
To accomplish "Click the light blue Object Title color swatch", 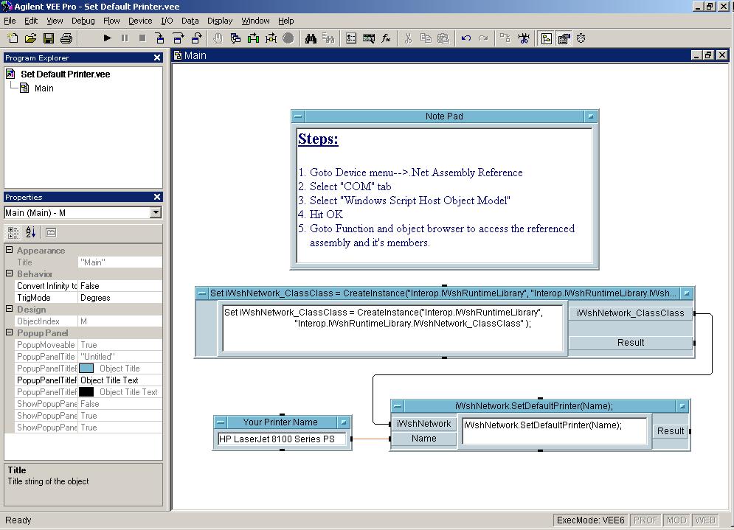I will pyautogui.click(x=86, y=369).
